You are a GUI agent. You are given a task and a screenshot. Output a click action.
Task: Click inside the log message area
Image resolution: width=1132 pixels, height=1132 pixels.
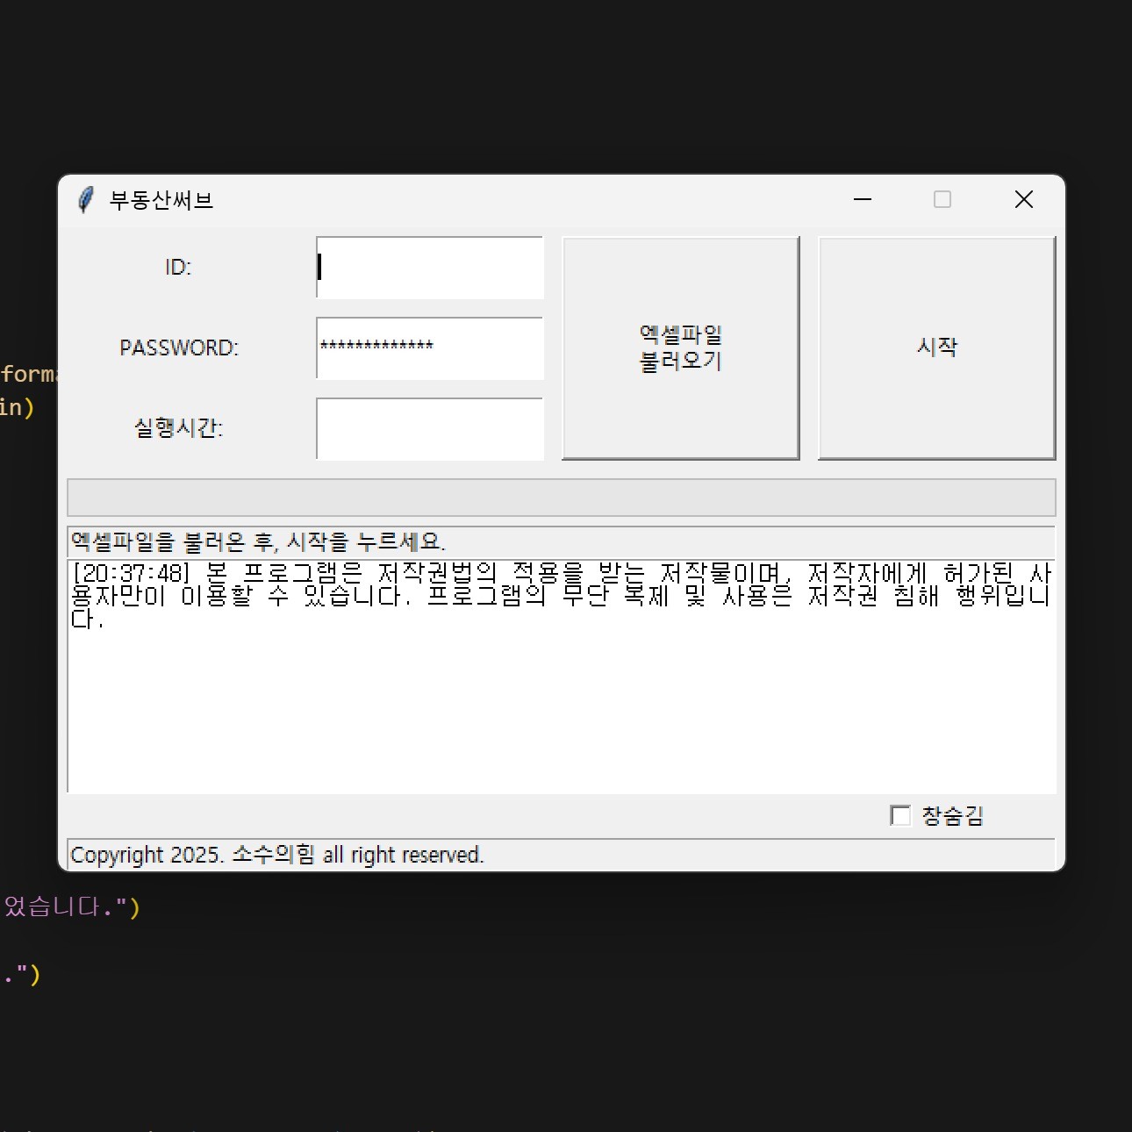(x=562, y=702)
